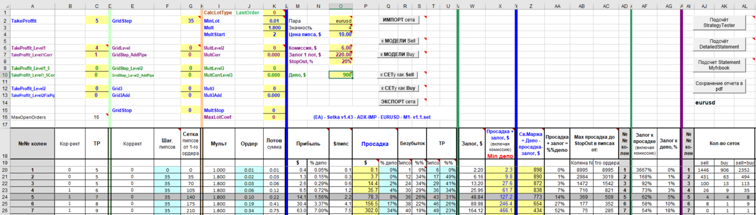
Task: Select the StopOut 20% cell
Action: pos(341,61)
